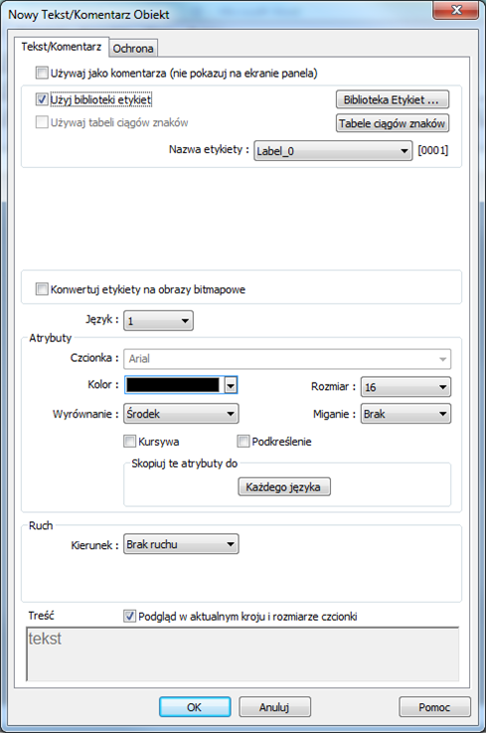Screen dimensions: 486x733
Task: Click the 'Każdego języka' button
Action: tap(284, 486)
